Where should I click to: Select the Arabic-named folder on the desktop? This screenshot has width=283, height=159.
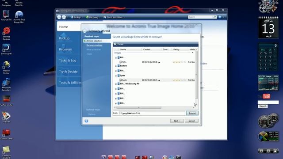click(x=6, y=101)
